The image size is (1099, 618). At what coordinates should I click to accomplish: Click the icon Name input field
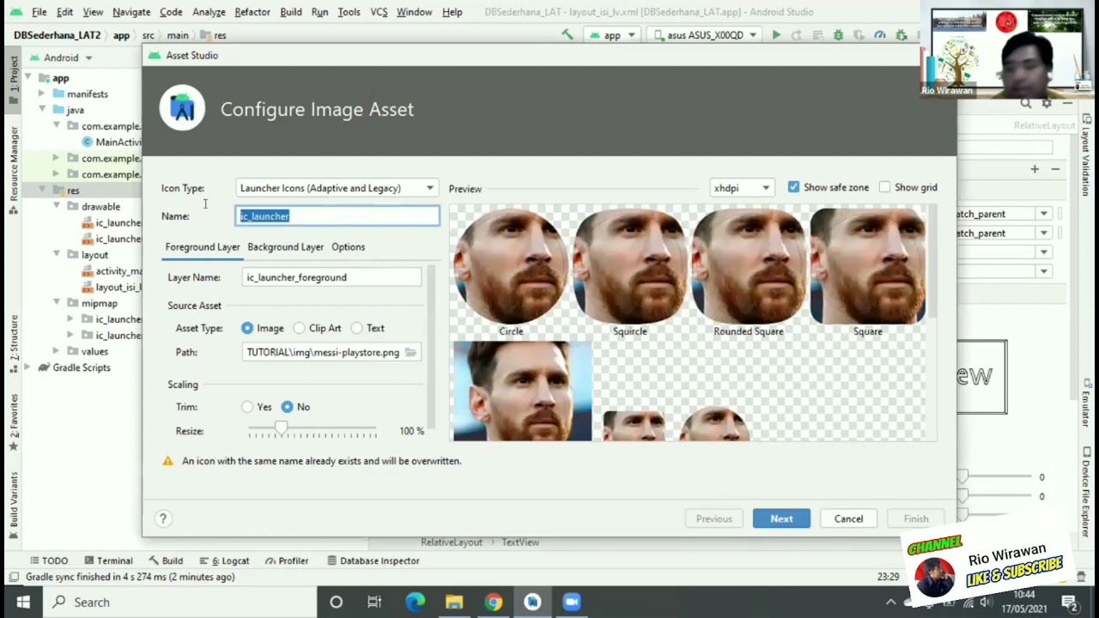[x=337, y=216]
